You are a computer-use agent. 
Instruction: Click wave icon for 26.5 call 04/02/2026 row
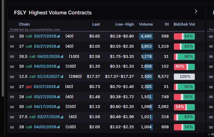12,56
